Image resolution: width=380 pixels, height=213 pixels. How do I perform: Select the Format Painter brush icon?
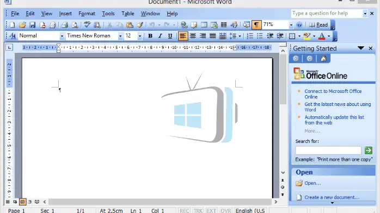click(140, 24)
